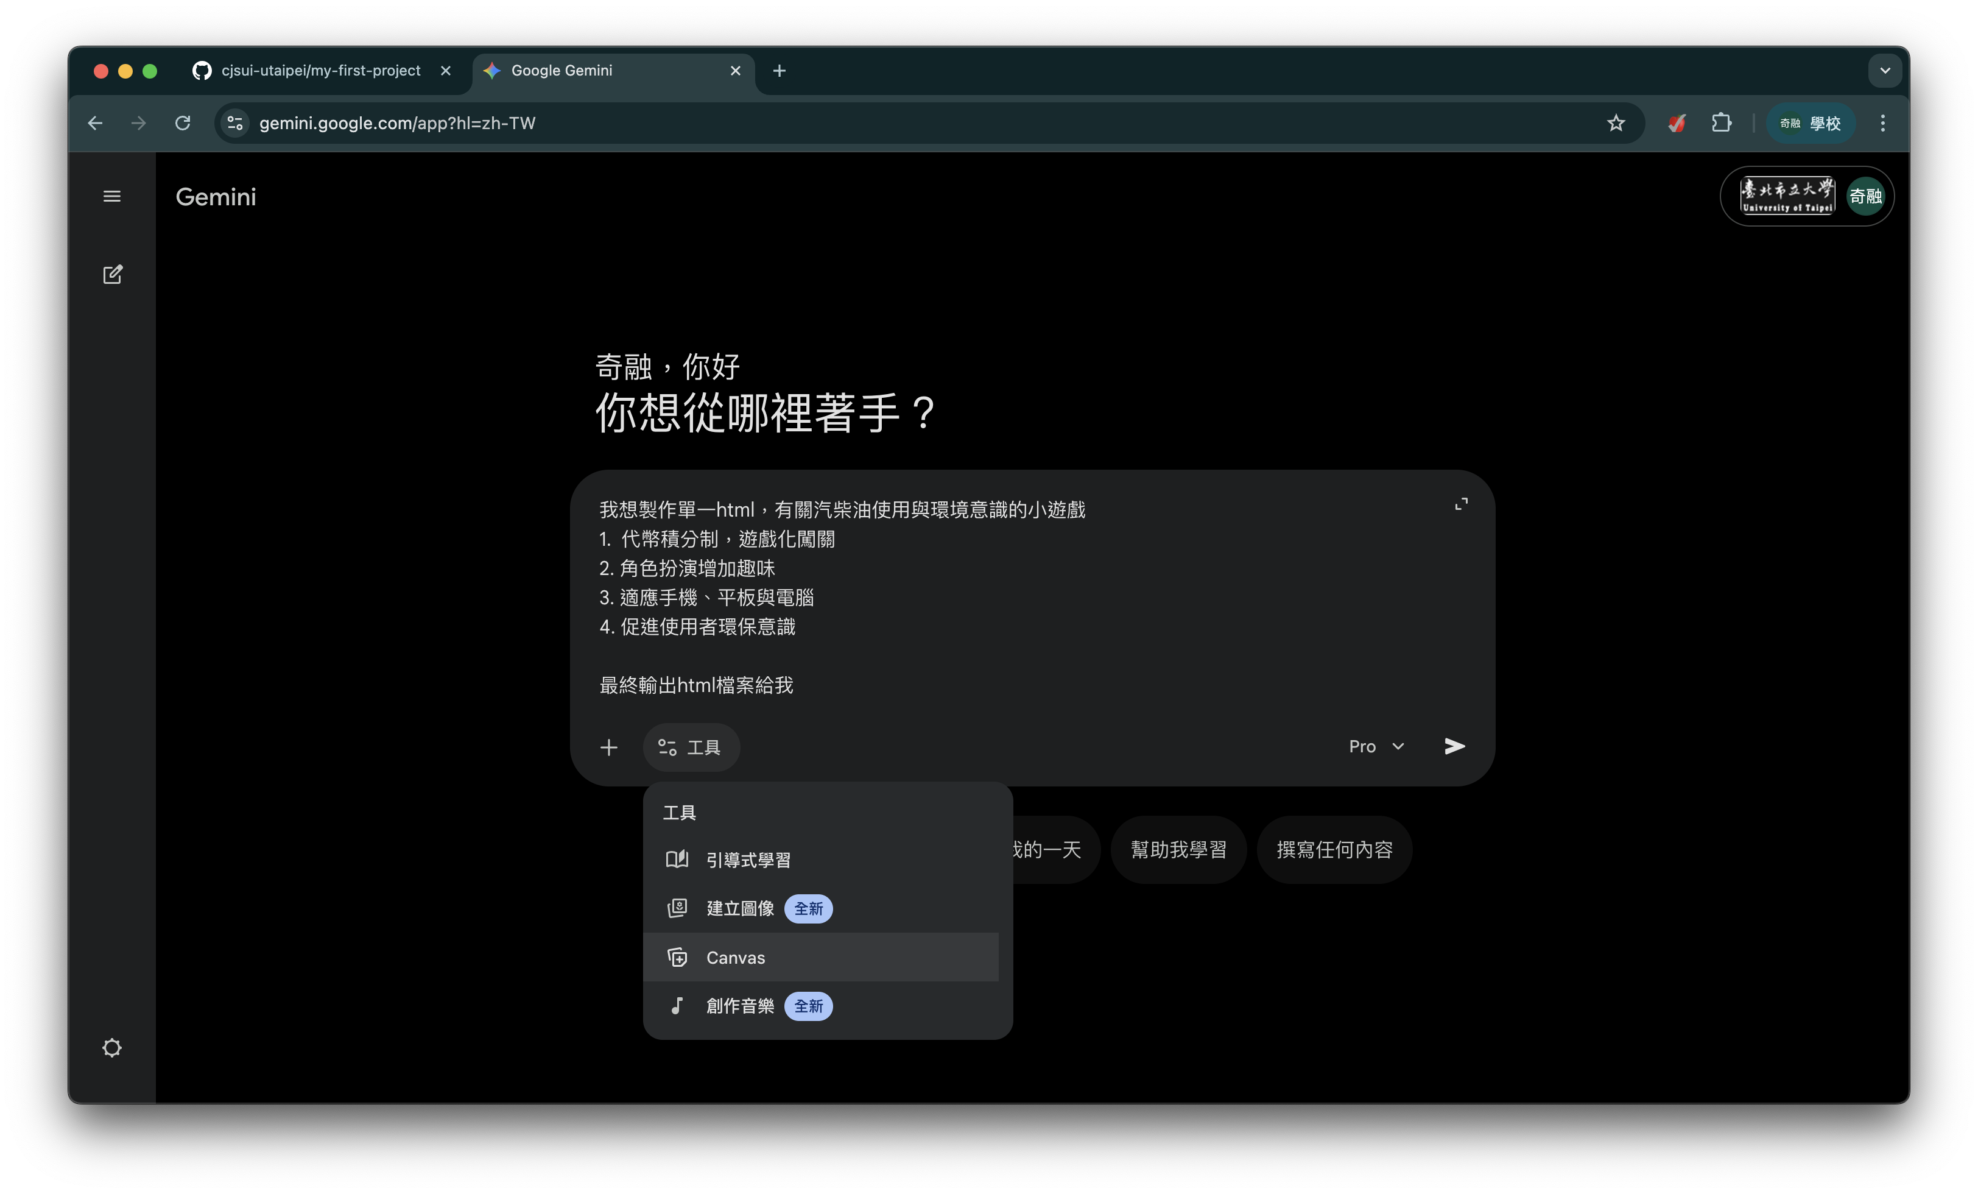Click prompt line 2. 角色扮演增加趣味
Viewport: 1978px width, 1194px height.
687,568
